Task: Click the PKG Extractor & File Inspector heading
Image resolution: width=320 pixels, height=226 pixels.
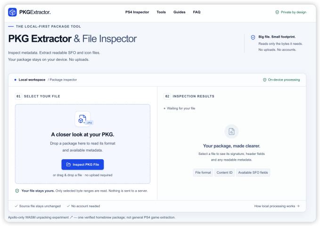Action: 72,39
